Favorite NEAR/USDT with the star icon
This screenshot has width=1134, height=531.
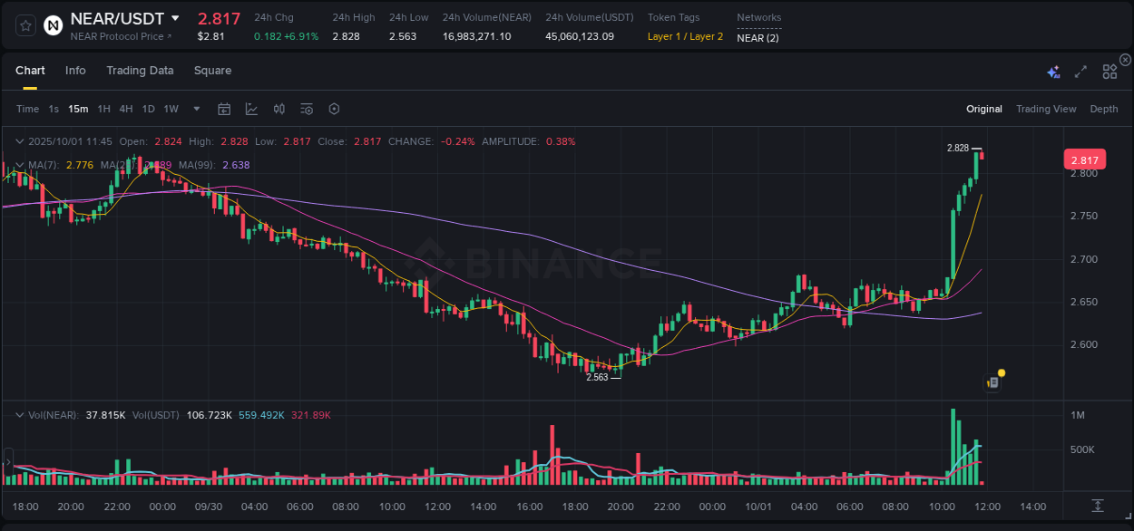tap(24, 25)
